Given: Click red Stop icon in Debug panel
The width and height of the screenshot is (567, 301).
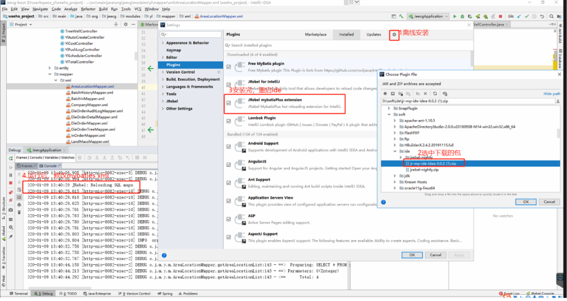Looking at the screenshot, I should click(x=11, y=183).
